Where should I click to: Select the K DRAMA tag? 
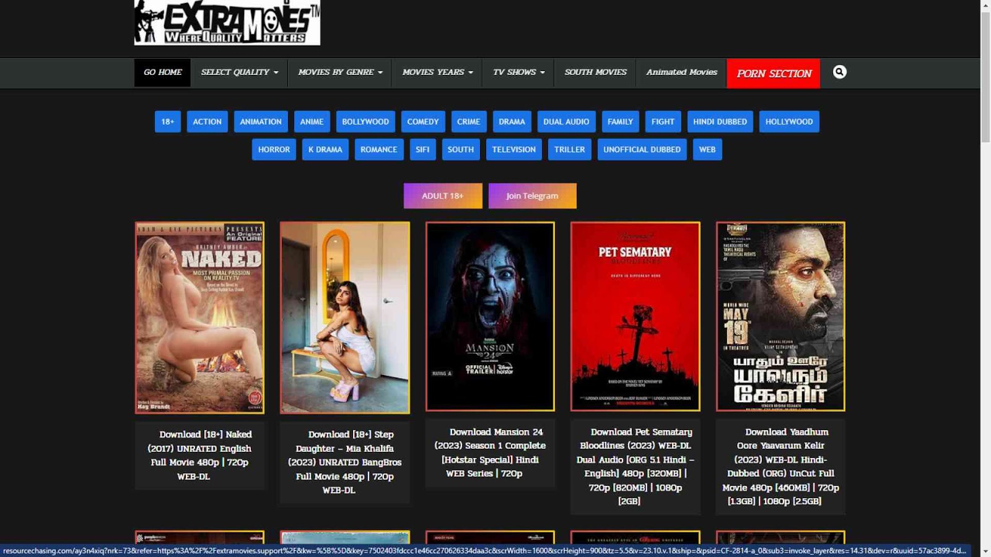click(x=325, y=150)
